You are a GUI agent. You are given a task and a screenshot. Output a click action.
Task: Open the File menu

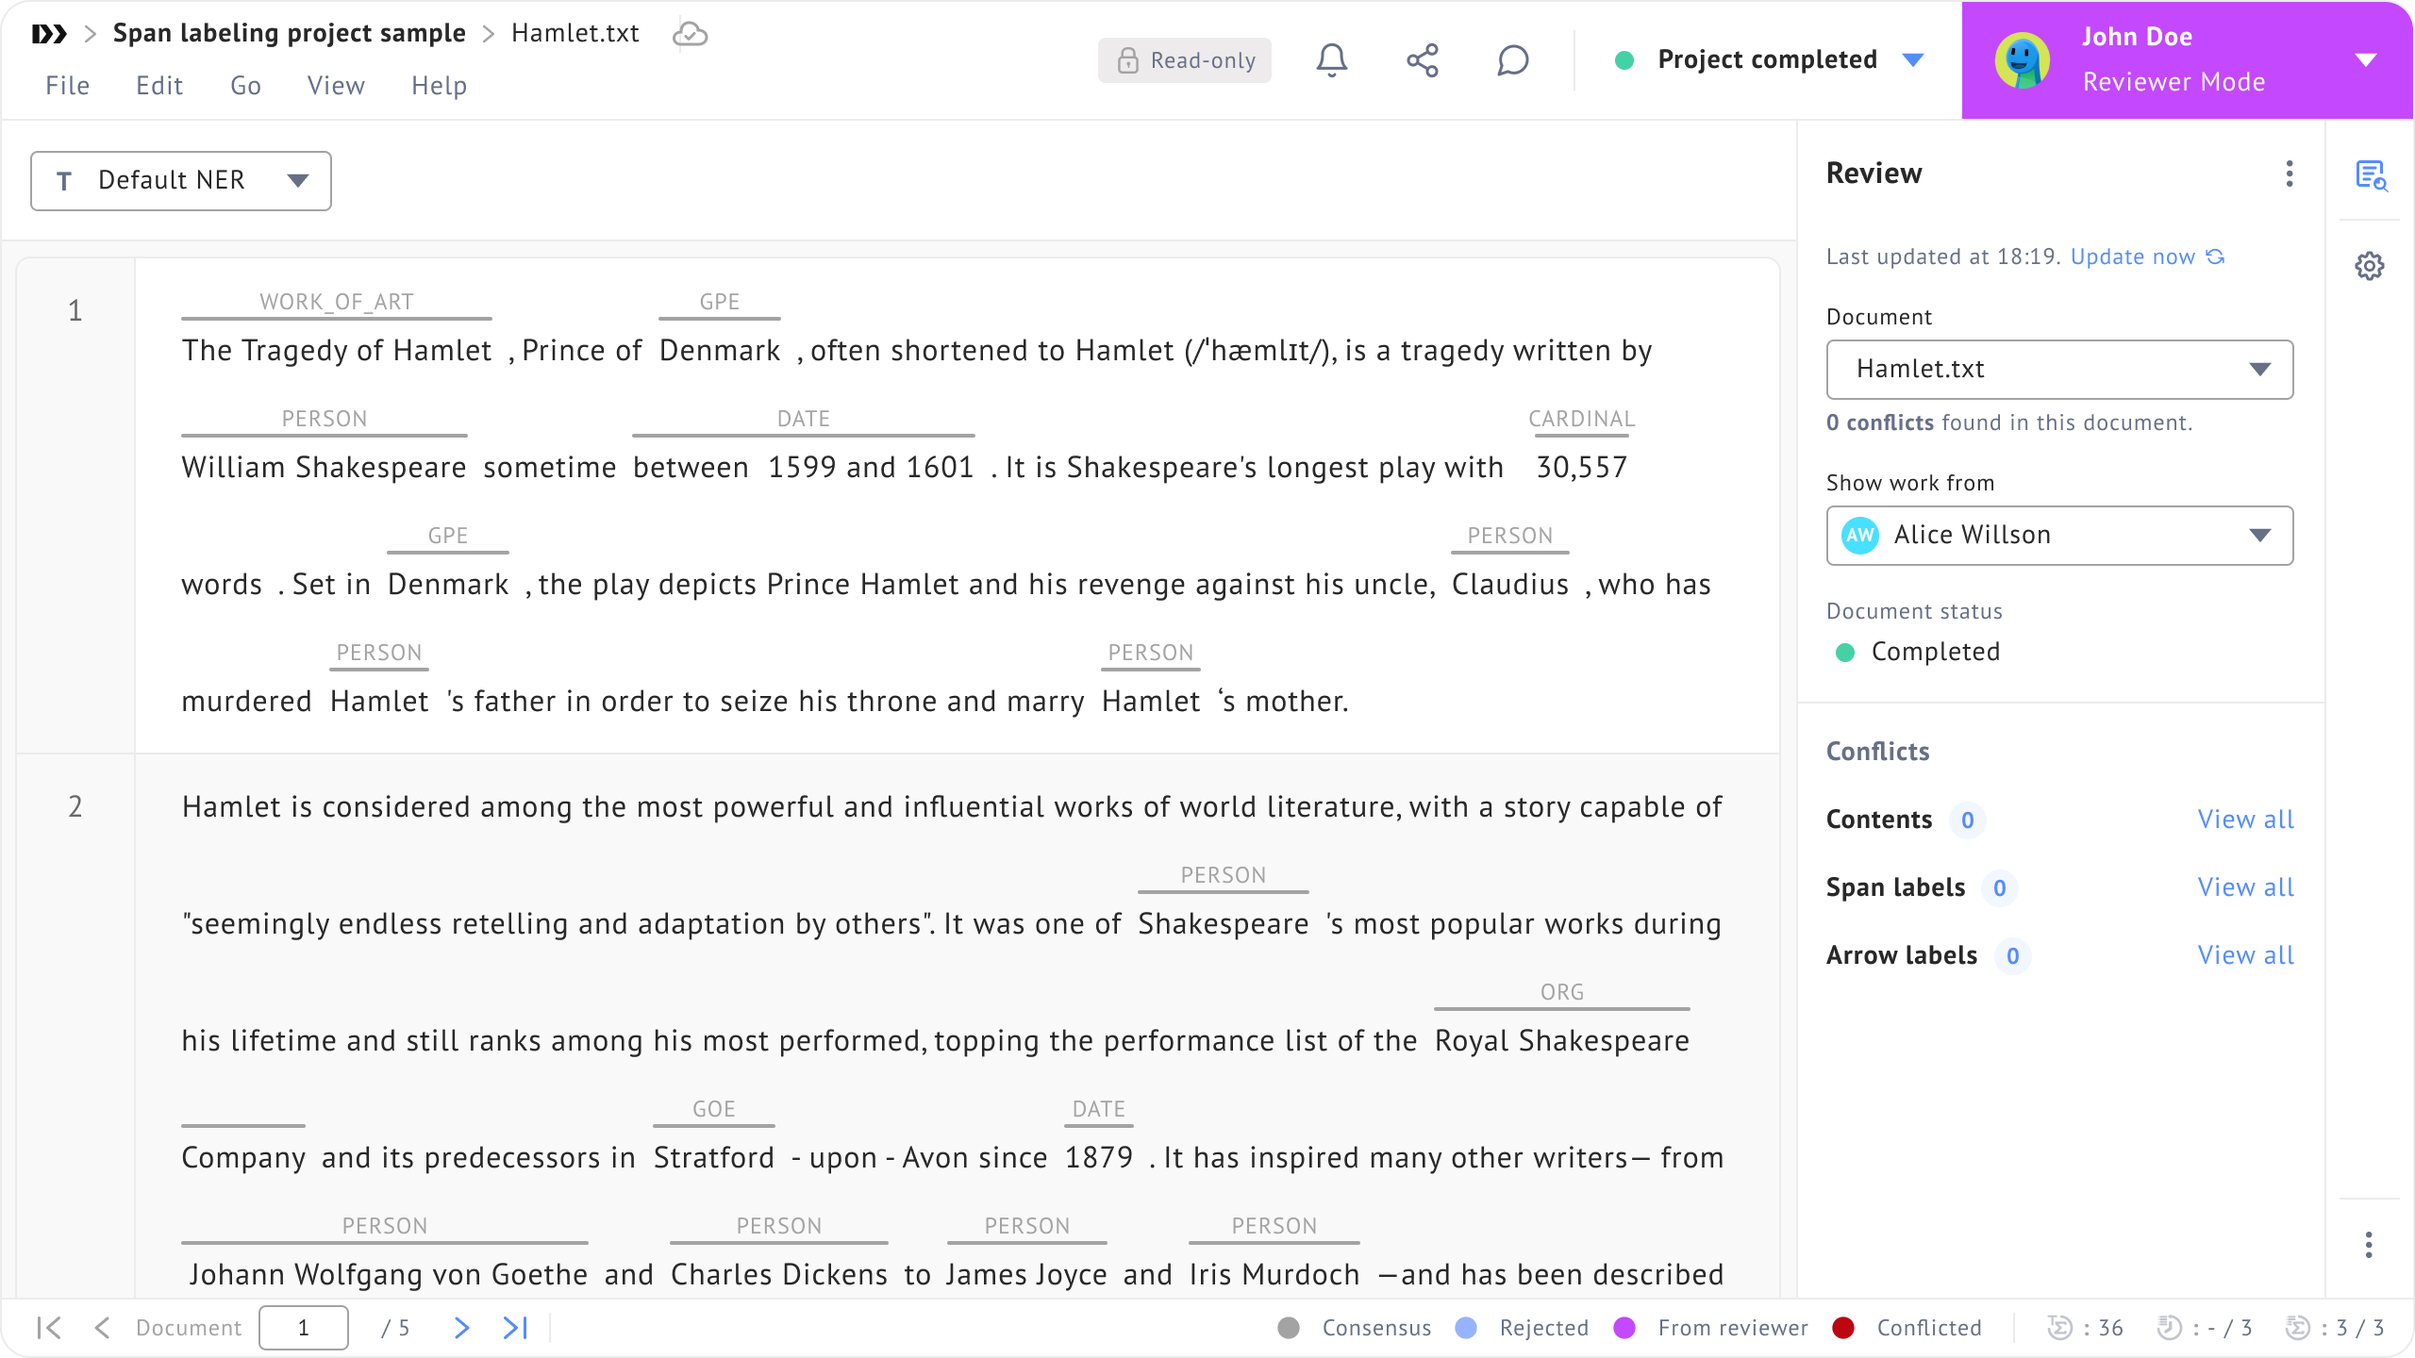(67, 86)
